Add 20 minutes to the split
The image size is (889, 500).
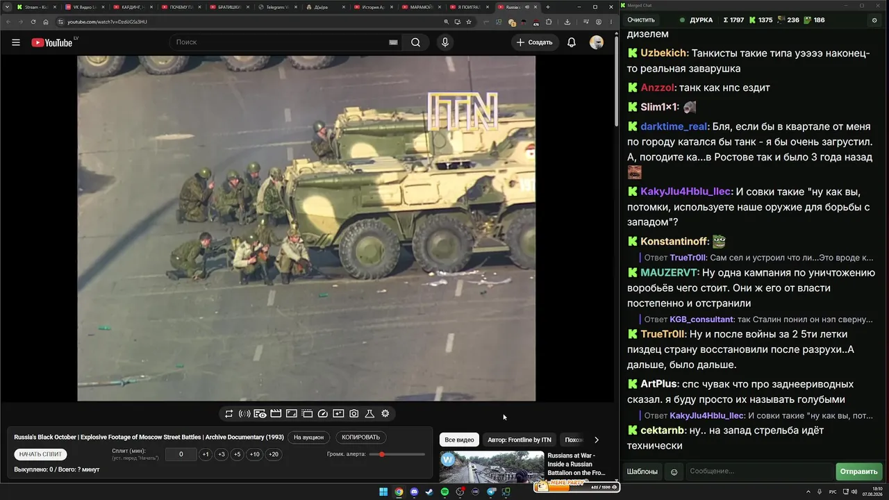[x=274, y=454]
